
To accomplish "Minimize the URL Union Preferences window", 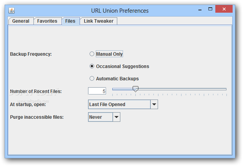I will click(x=200, y=10).
